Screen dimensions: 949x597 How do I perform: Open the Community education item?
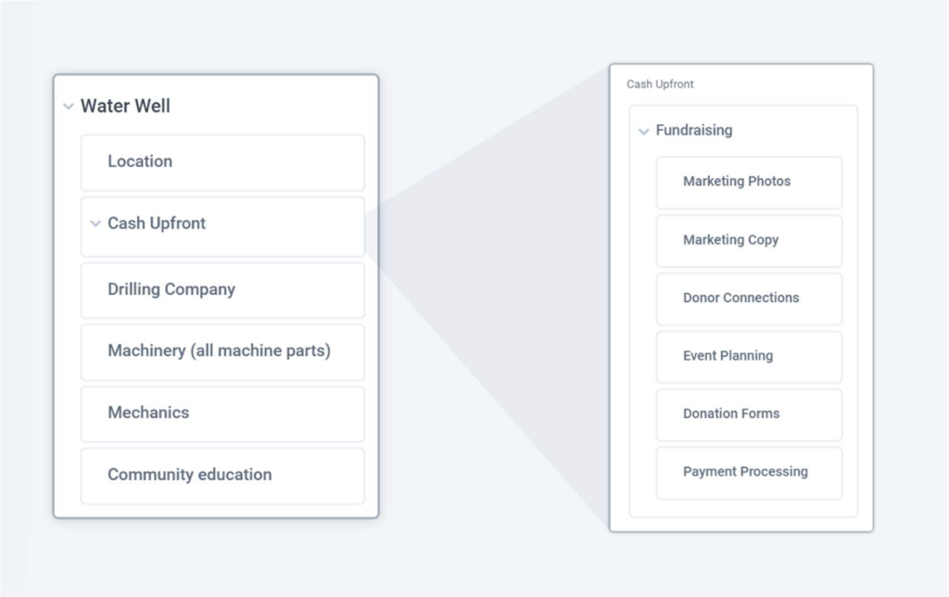pyautogui.click(x=222, y=476)
